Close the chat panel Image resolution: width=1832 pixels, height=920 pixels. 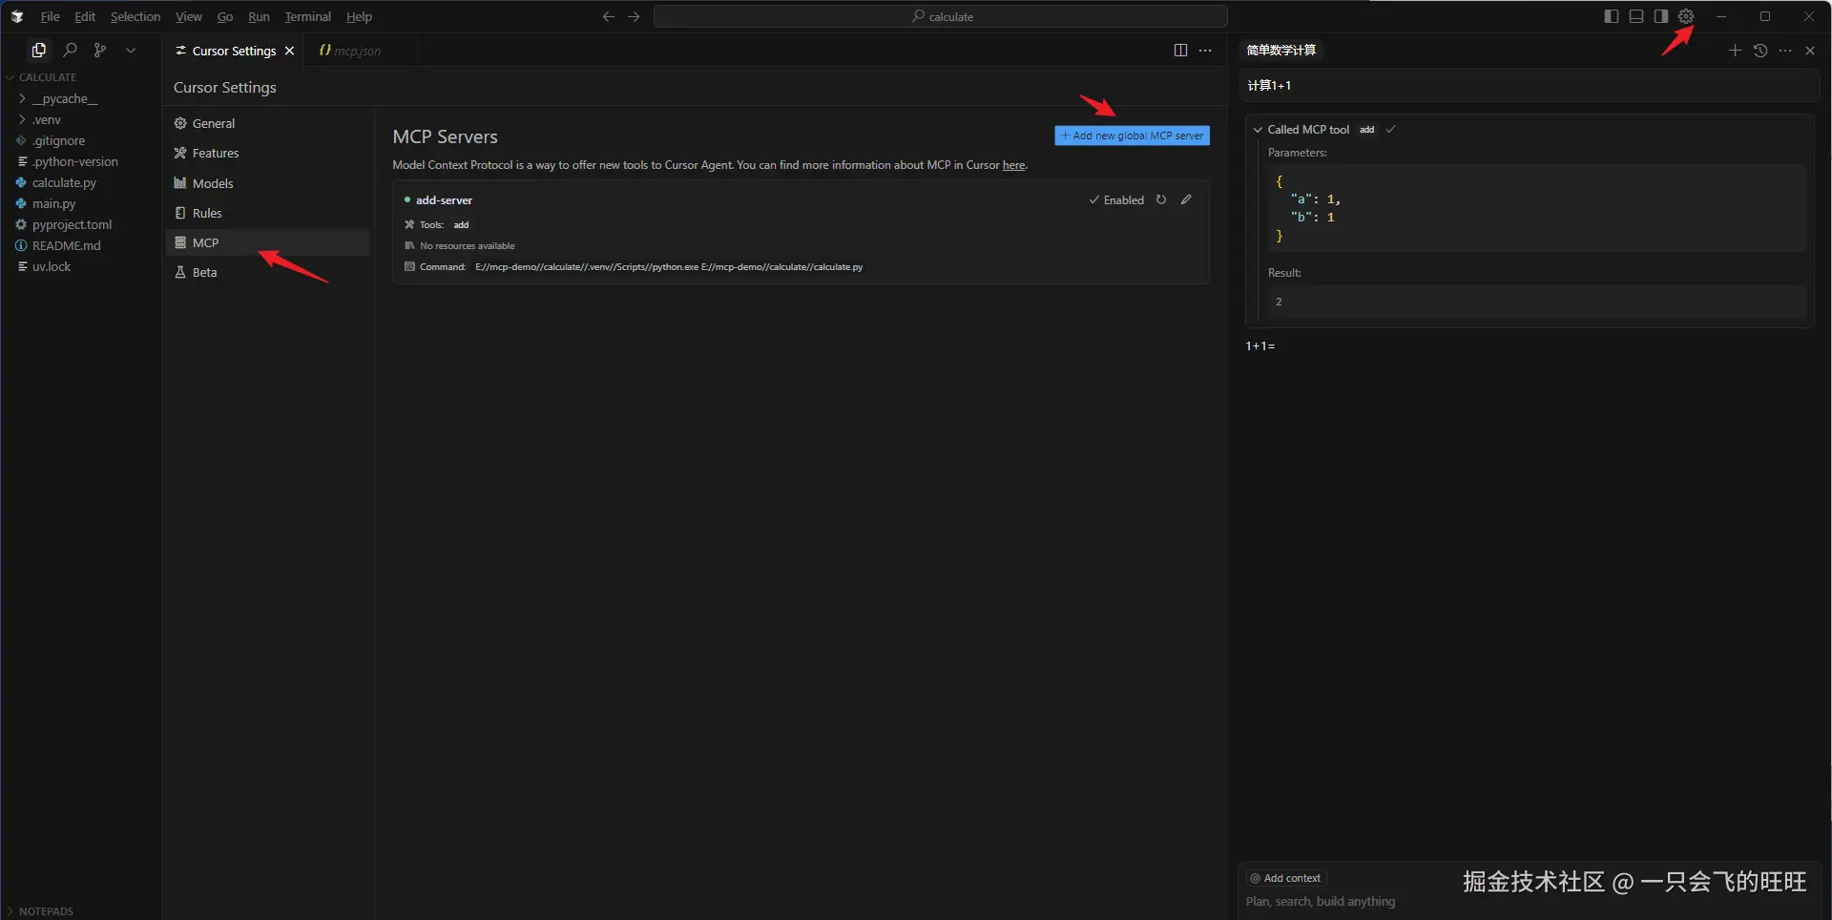[1810, 51]
